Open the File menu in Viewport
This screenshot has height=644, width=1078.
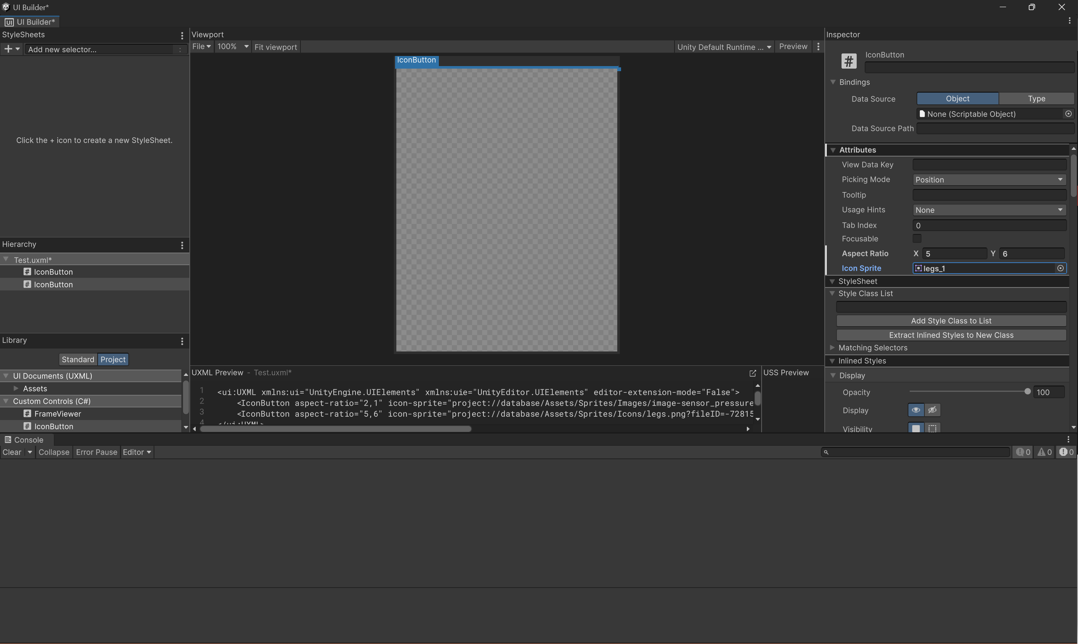click(x=201, y=46)
